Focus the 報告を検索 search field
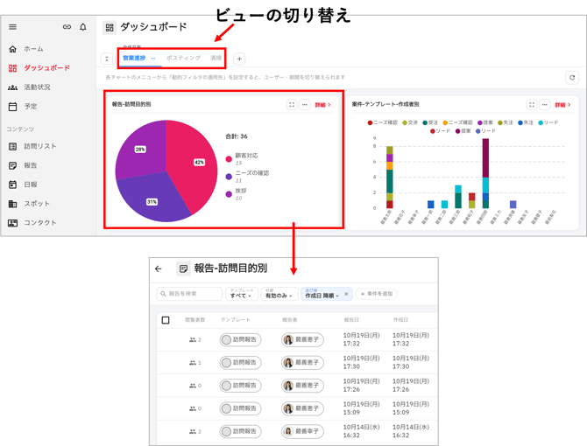 click(189, 294)
